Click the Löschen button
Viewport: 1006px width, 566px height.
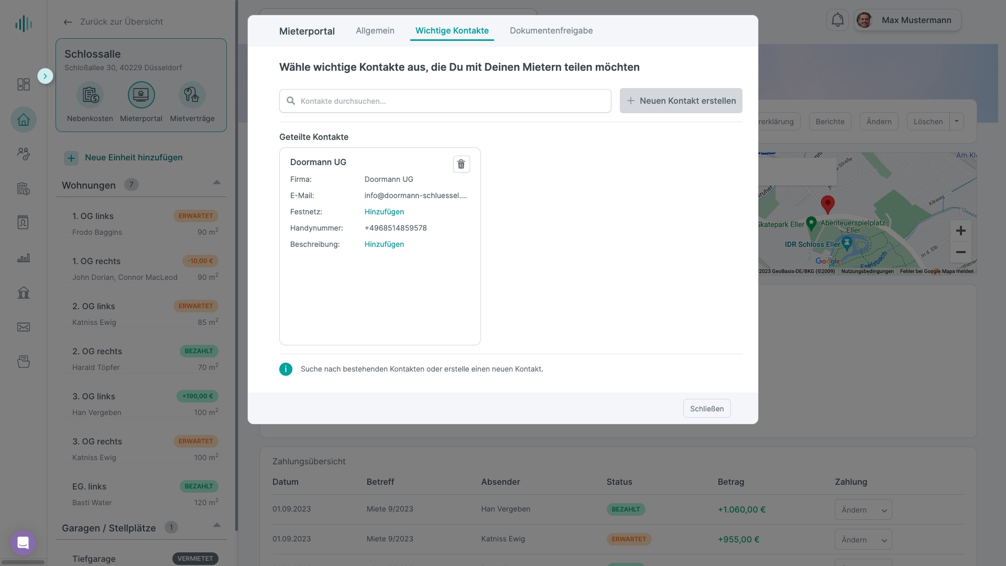tap(928, 122)
